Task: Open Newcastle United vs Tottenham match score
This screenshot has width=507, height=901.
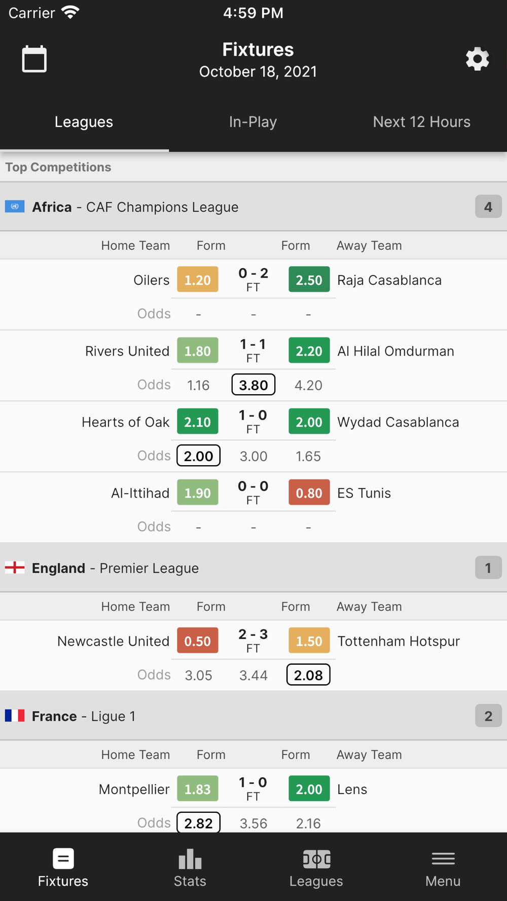Action: click(253, 641)
